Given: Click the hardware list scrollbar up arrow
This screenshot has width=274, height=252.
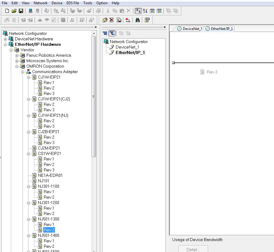Looking at the screenshot, I should (x=94, y=33).
